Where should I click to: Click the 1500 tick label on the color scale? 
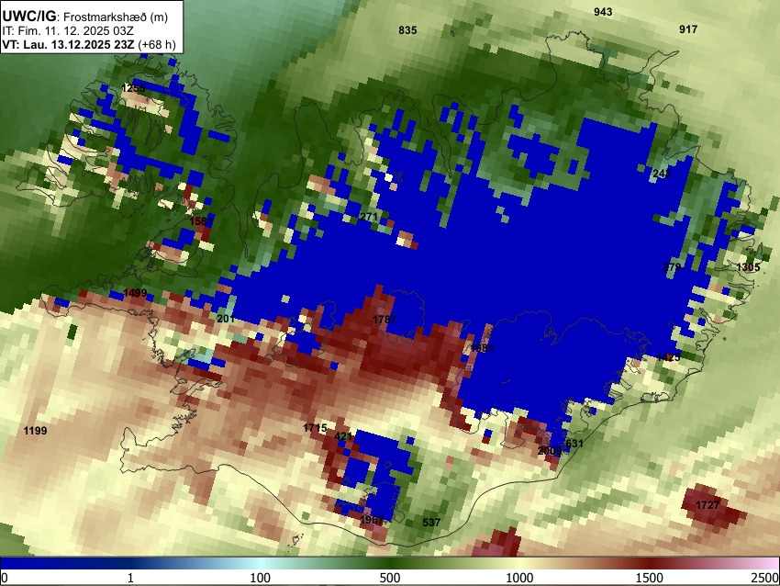point(650,578)
